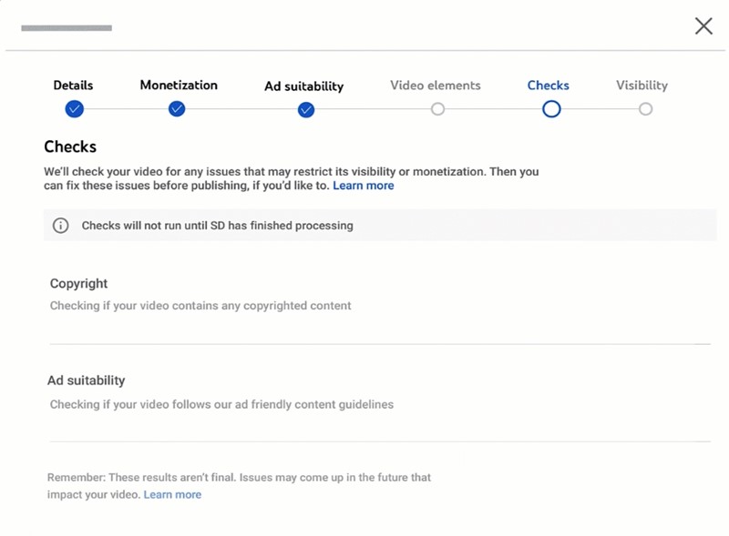Viewport: 729px width, 536px height.
Task: Click the empty circle under Video elements
Action: (x=437, y=109)
